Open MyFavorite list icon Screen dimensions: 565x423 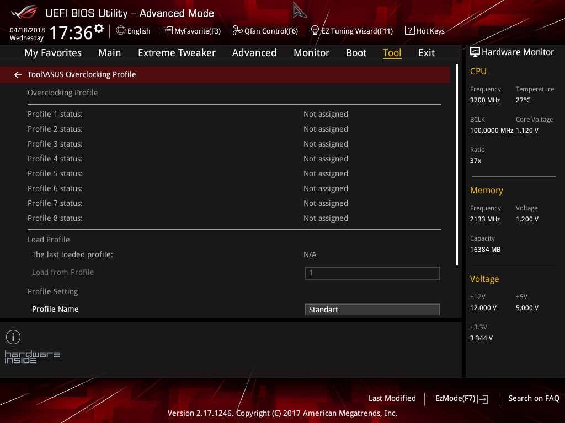click(x=167, y=31)
